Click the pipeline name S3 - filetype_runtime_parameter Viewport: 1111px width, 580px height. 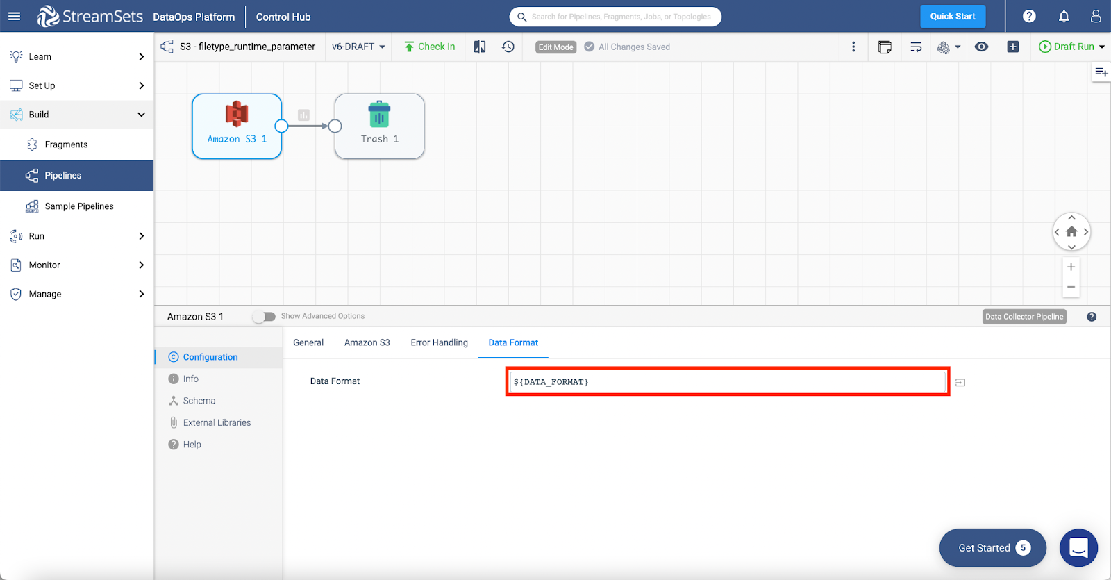point(247,47)
